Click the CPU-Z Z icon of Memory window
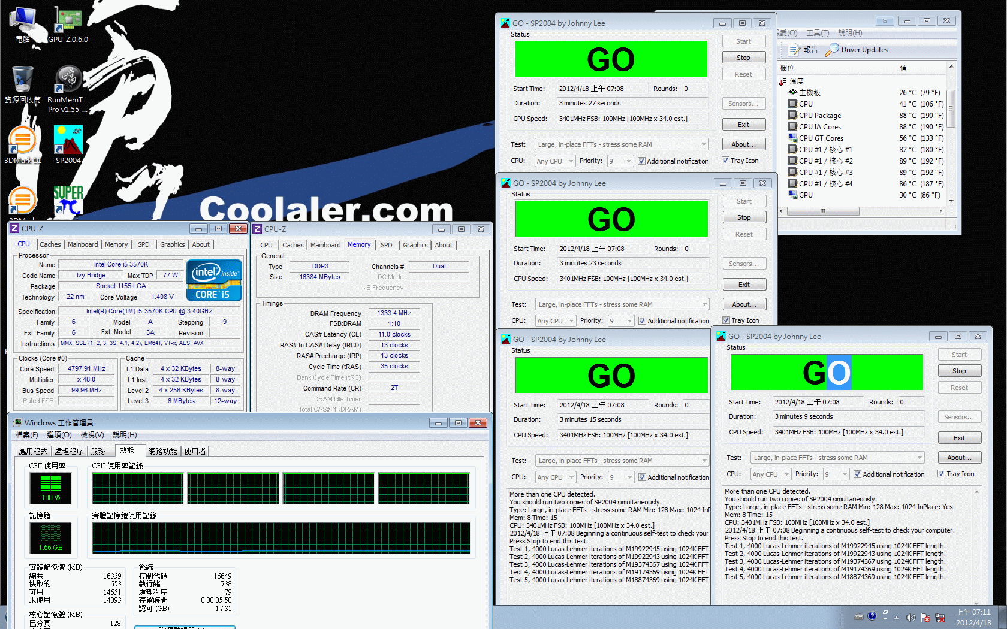 257,229
